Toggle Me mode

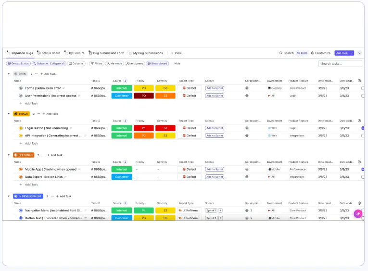click(x=114, y=63)
